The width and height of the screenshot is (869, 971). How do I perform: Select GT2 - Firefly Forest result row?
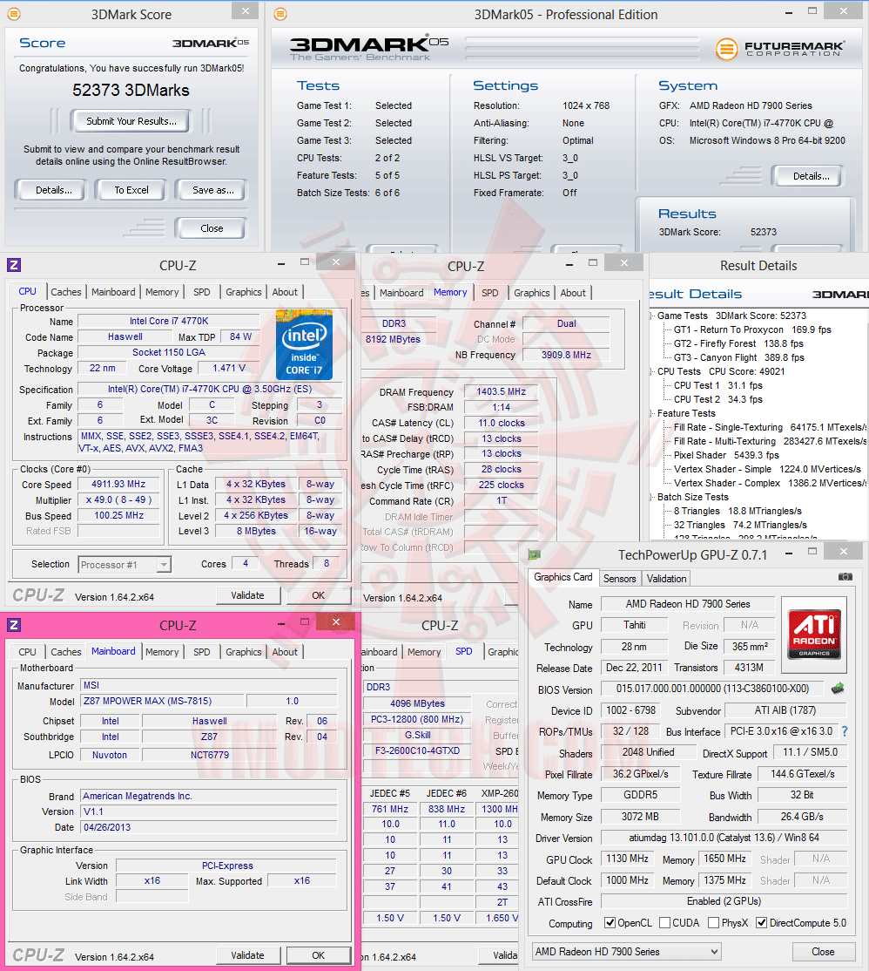(738, 343)
